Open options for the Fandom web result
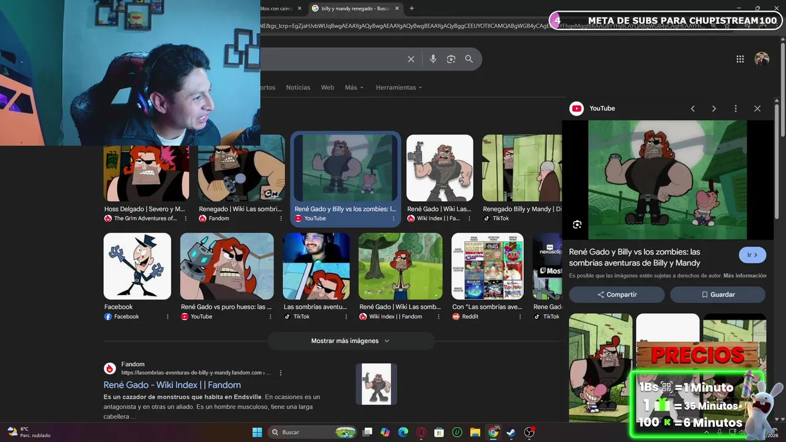 click(281, 373)
